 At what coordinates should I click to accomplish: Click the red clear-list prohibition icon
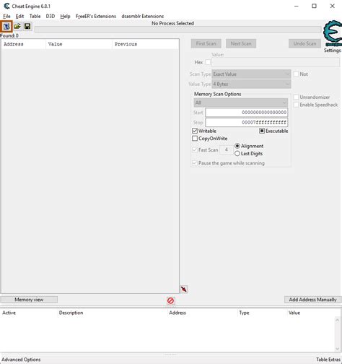pos(170,300)
